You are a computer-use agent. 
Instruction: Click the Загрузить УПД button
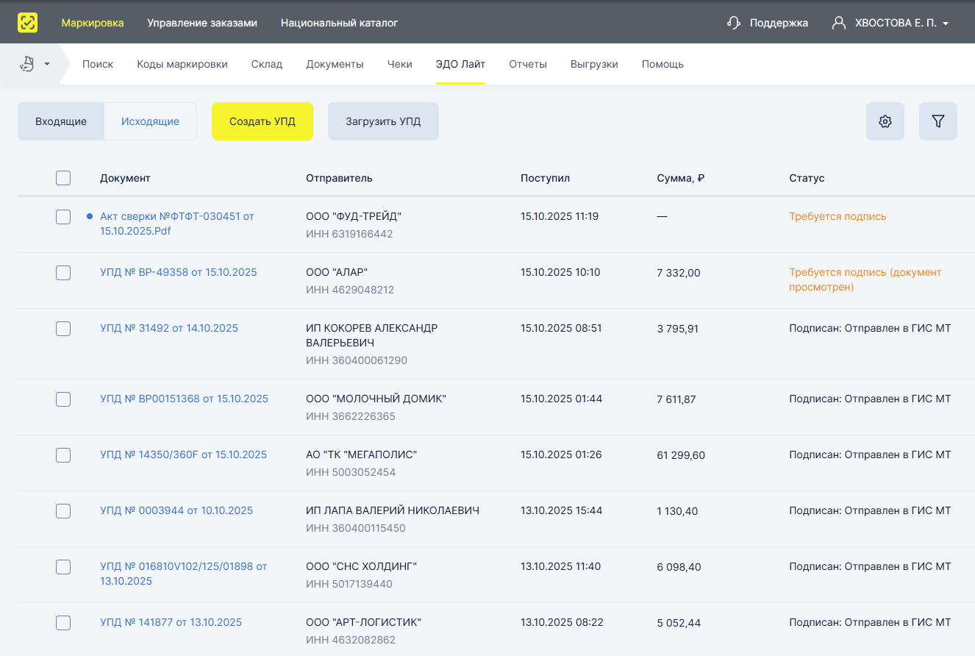pos(383,121)
